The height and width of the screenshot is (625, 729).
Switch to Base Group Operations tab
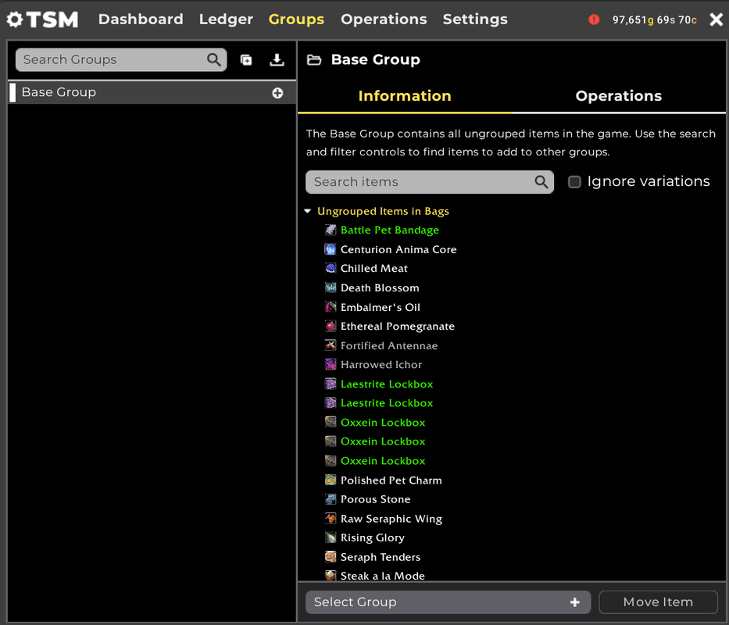pyautogui.click(x=618, y=96)
